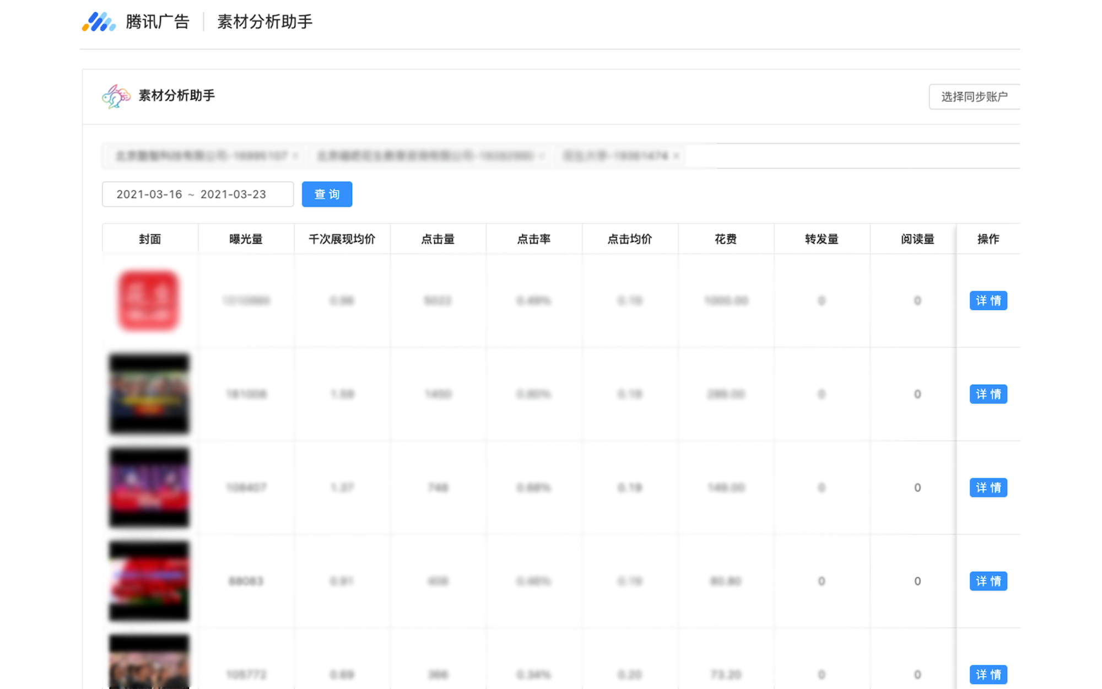Screen dimensions: 1102x689
Task: Click the 花费 column header
Action: pos(726,239)
